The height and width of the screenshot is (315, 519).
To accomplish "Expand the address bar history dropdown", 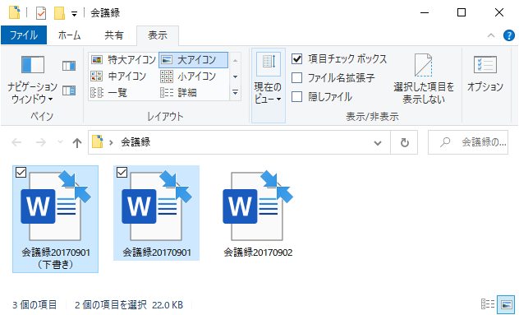I will click(377, 143).
